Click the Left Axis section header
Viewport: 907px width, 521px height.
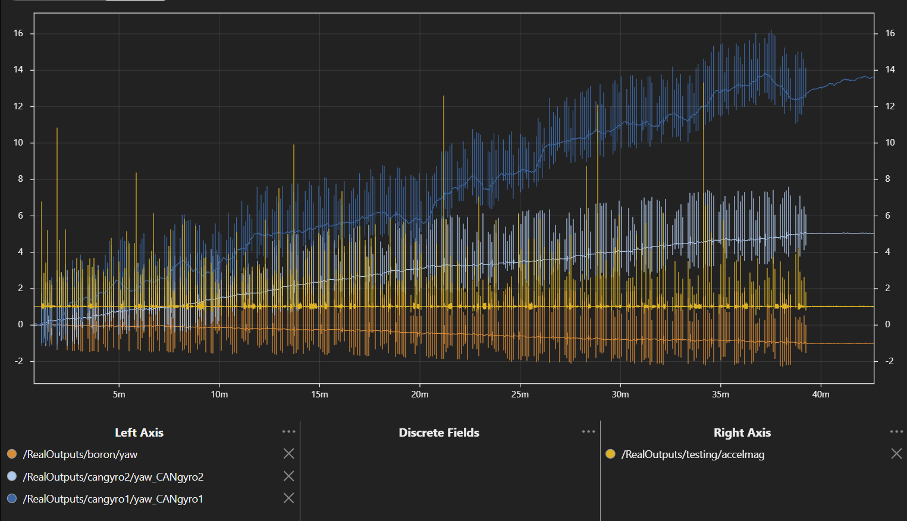click(x=139, y=432)
